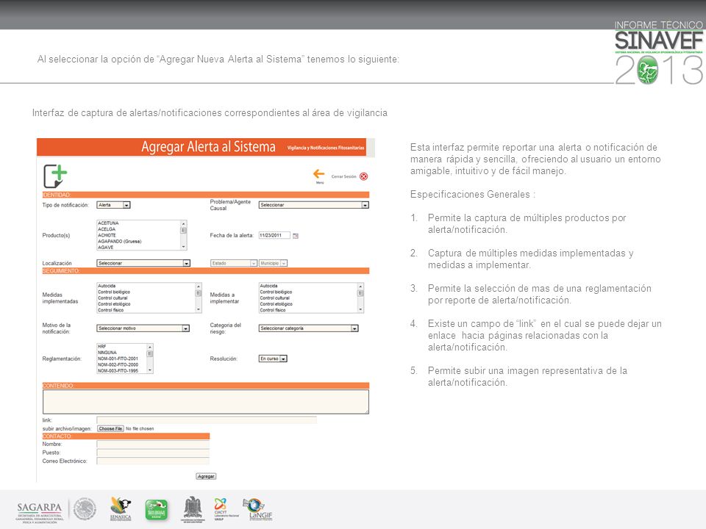
Task: Click the Cerrar Sesión link
Action: coord(343,177)
